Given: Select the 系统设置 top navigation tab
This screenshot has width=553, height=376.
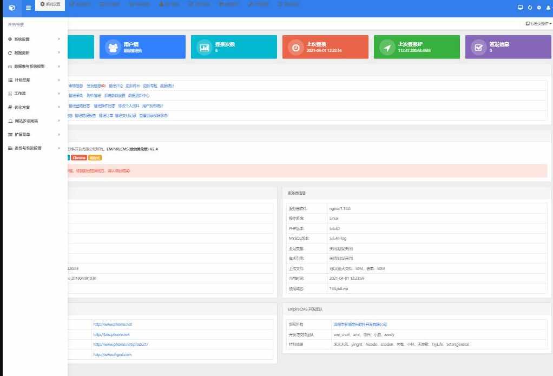Looking at the screenshot, I should point(50,4).
